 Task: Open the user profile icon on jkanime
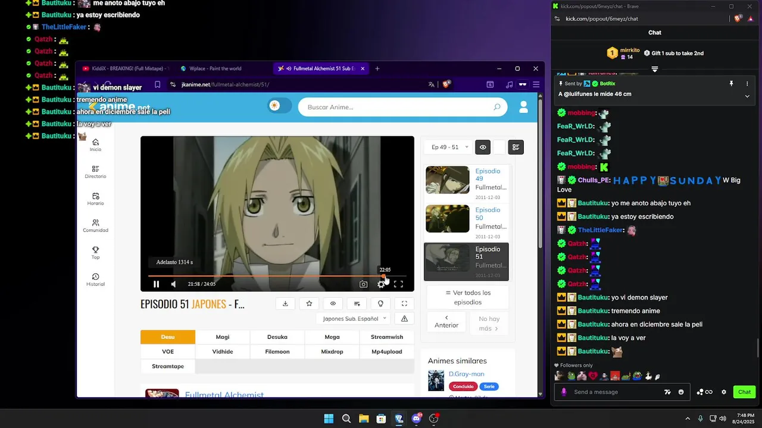pyautogui.click(x=524, y=107)
